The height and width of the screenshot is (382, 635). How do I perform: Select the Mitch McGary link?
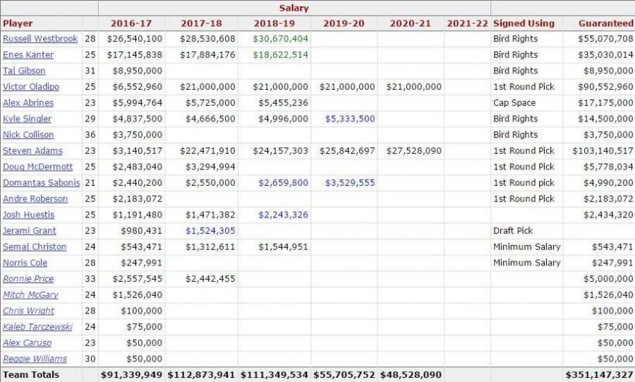tap(30, 295)
